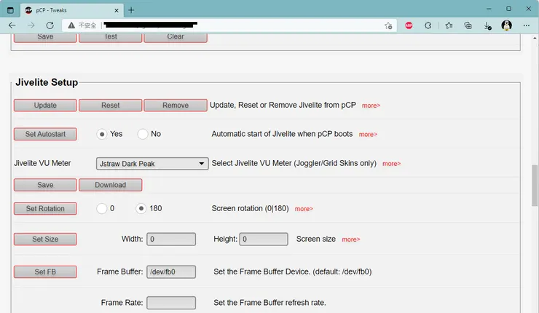Click the Set Autostart button
Viewport: 539px width, 313px height.
tap(45, 134)
